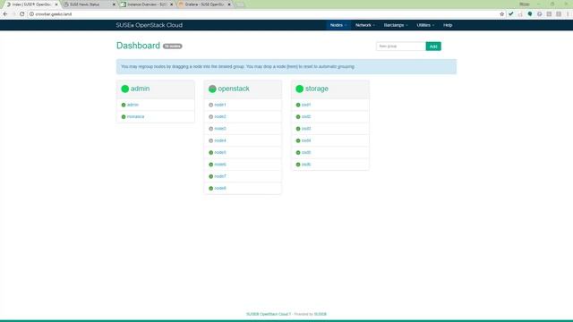This screenshot has height=322, width=573.
Task: Open the node6 link
Action: point(220,165)
